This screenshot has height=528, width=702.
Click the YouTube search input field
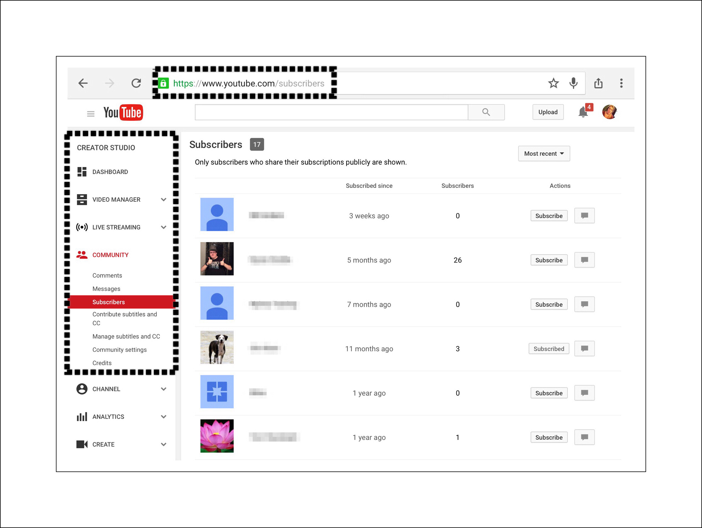[331, 112]
